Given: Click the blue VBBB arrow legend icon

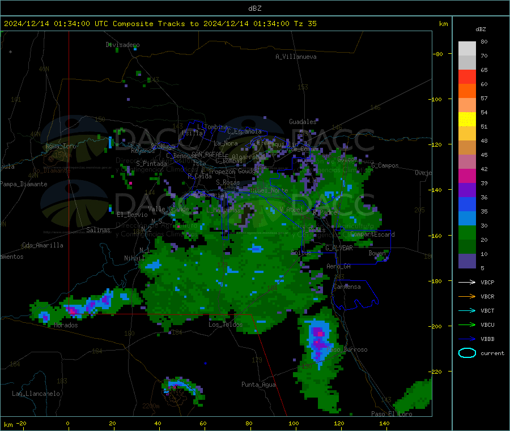Looking at the screenshot, I should [x=467, y=339].
